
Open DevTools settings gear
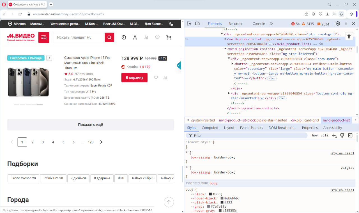click(338, 24)
